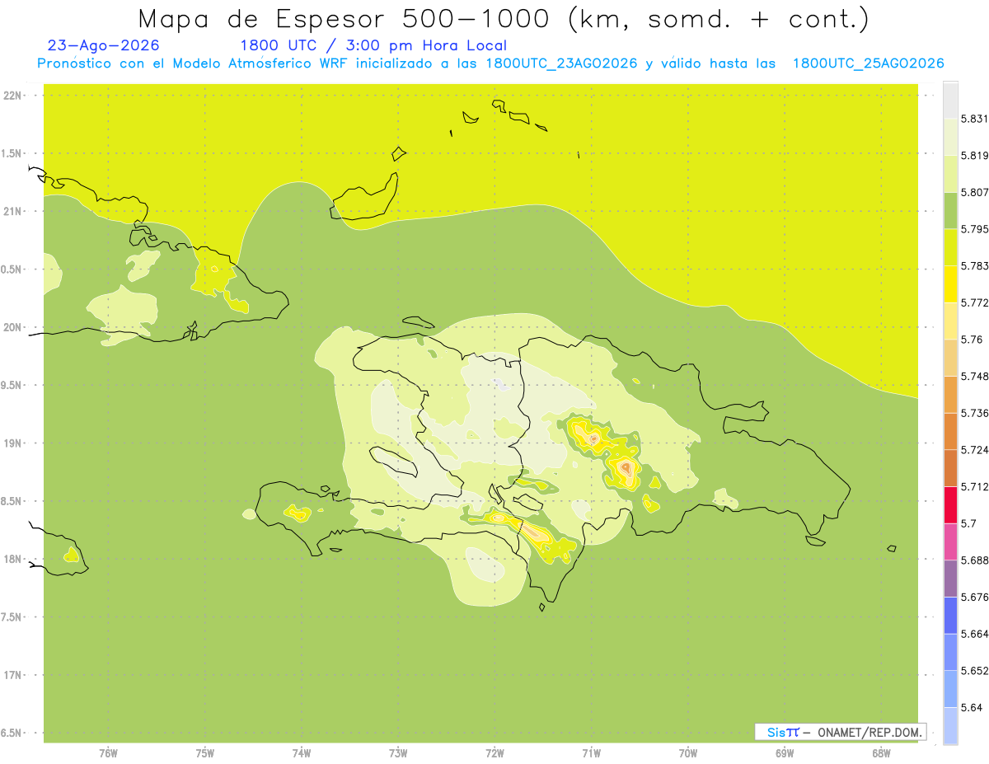Viewport: 989px width, 764px height.
Task: Click the legend value 5.807
Action: tap(975, 192)
